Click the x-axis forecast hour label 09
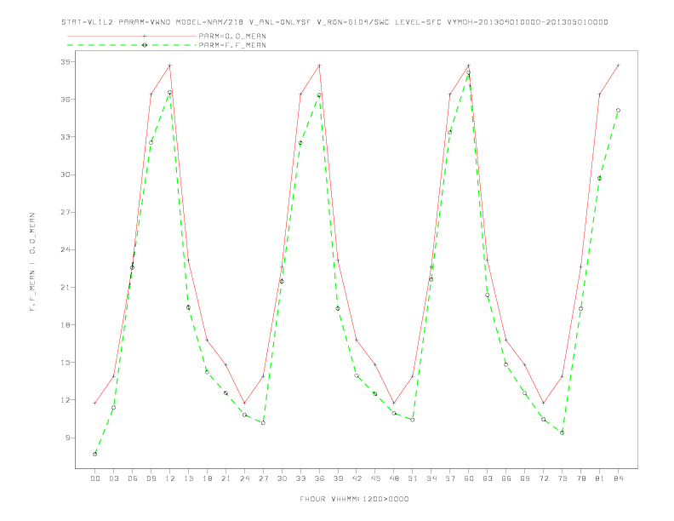This screenshot has width=674, height=521. click(151, 478)
